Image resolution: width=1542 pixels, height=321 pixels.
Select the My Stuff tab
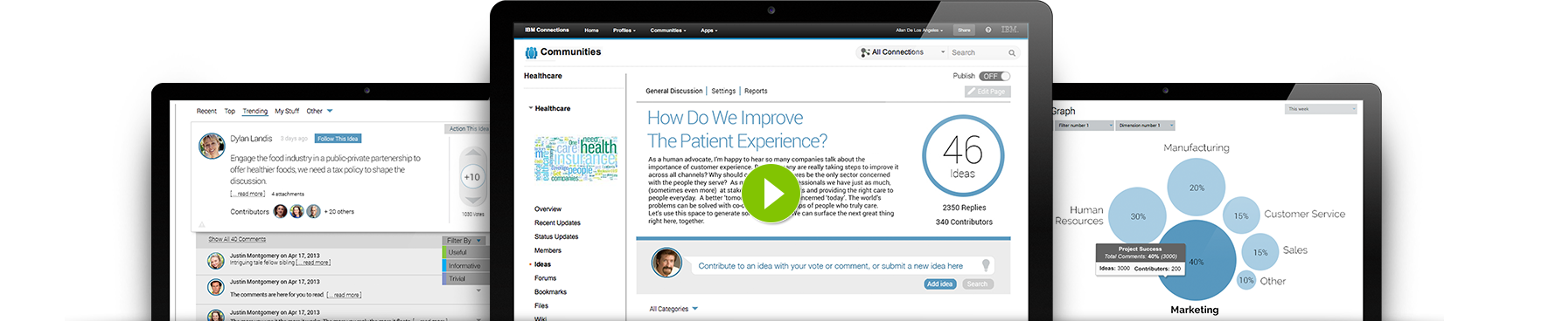tap(287, 111)
